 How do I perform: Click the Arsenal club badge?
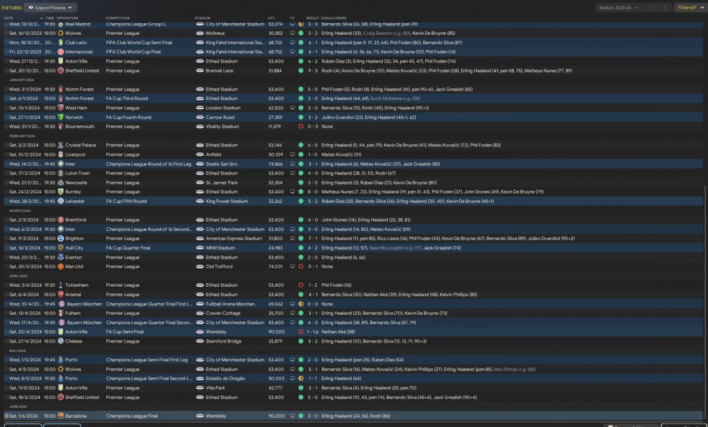60,294
